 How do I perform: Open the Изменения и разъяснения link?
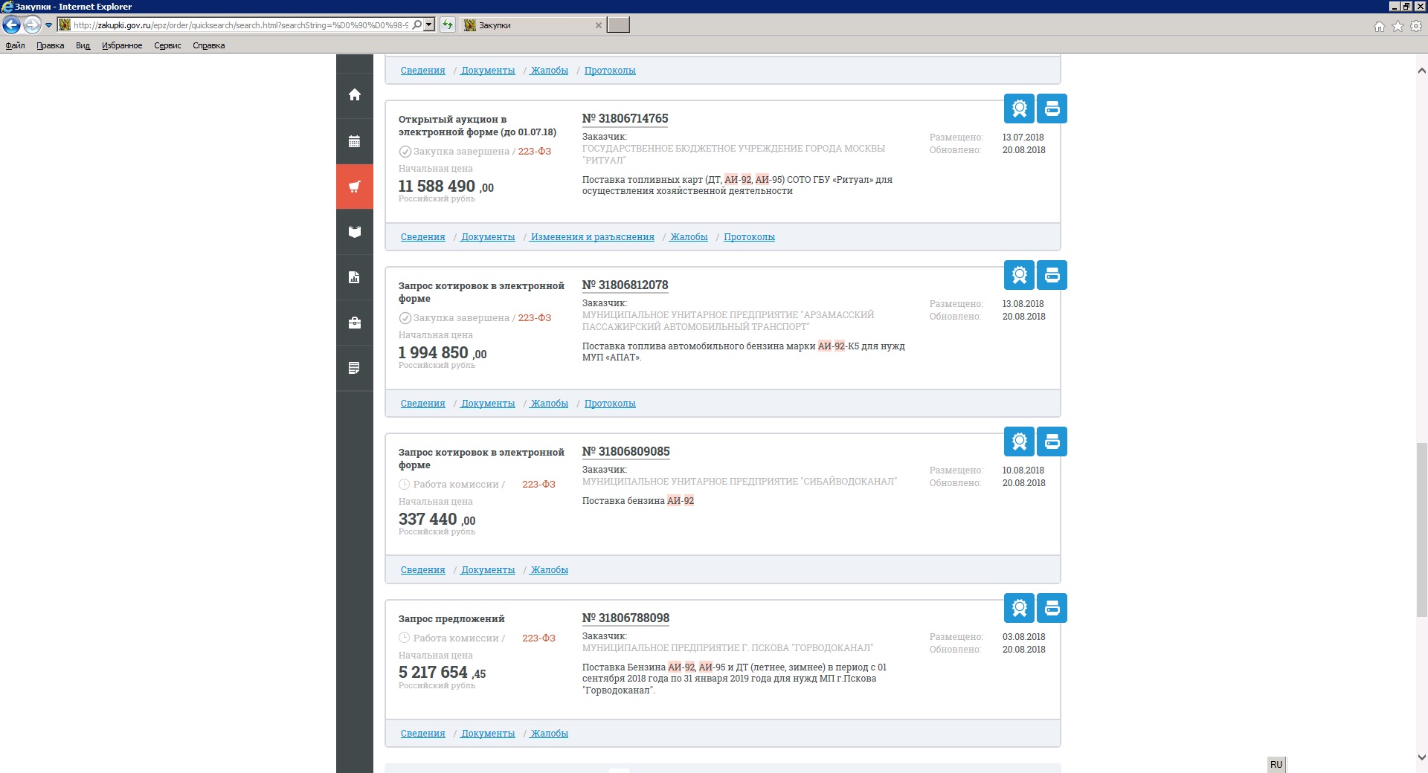coord(592,237)
